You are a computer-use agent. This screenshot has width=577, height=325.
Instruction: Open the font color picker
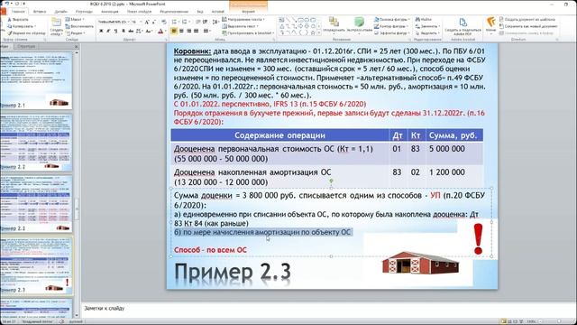tap(161, 32)
